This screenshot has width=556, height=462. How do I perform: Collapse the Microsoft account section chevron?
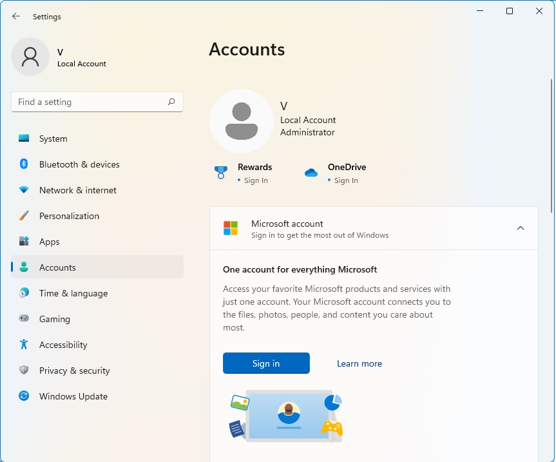click(520, 228)
